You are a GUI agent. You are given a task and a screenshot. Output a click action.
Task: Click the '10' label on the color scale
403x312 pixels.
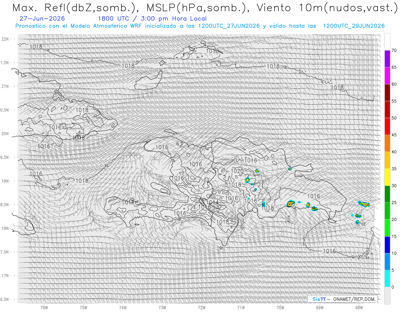pyautogui.click(x=394, y=253)
